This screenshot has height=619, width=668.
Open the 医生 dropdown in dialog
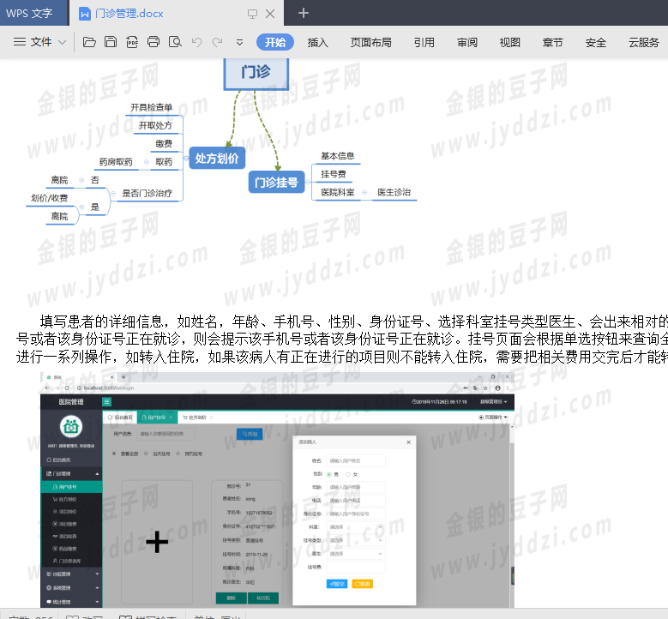pyautogui.click(x=356, y=554)
